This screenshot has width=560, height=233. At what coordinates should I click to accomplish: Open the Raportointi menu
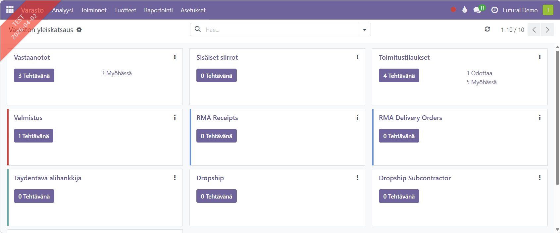(158, 10)
